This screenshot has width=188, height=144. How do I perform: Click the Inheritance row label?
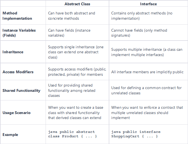click(13, 52)
